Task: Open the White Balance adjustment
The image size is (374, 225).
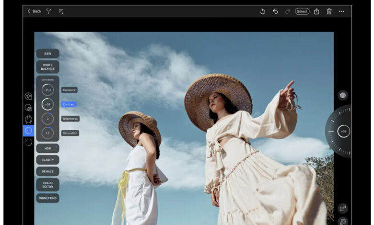Action: [47, 67]
